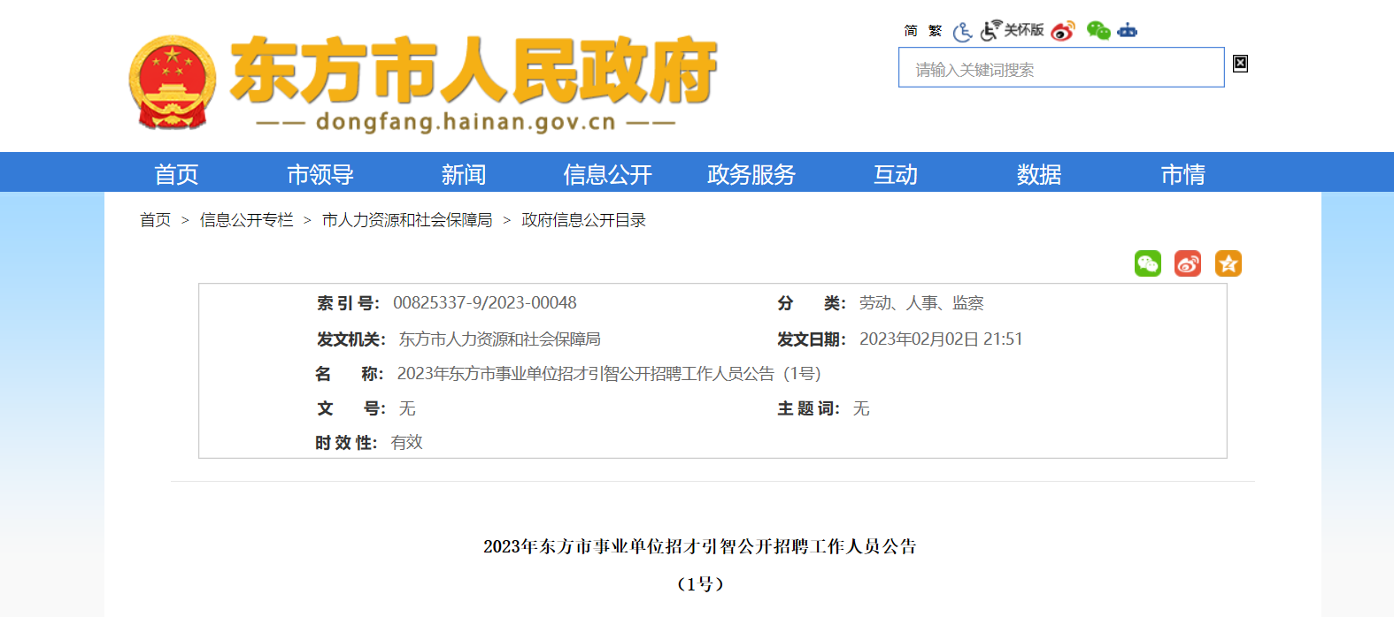Open the 首页 navigation tab
The image size is (1394, 617).
click(x=176, y=174)
